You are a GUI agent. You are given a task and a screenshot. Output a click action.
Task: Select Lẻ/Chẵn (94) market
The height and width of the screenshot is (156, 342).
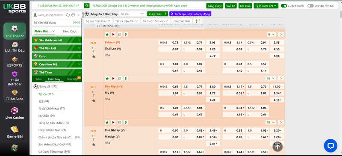point(47,116)
